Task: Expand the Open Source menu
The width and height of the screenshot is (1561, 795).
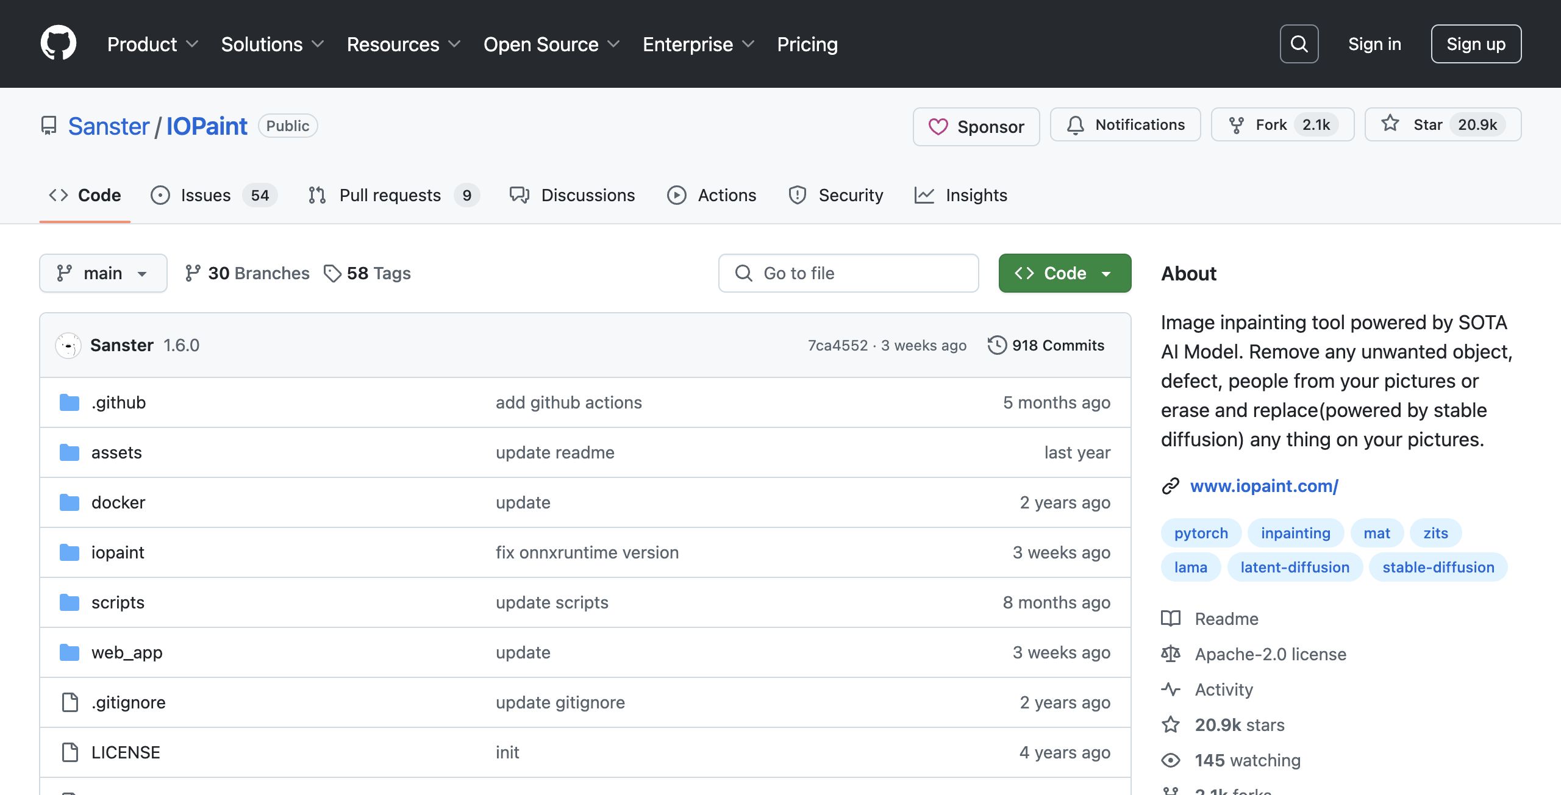Action: click(x=551, y=44)
